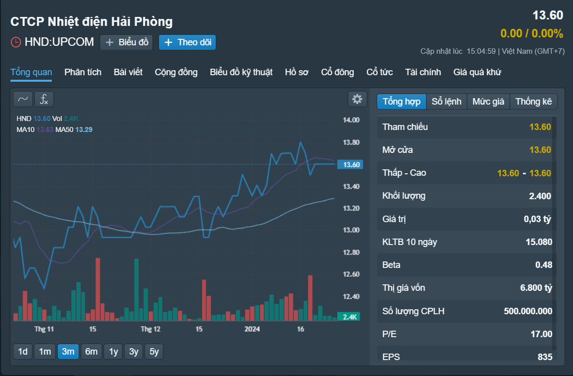Set chart range to 1d
This screenshot has width=573, height=376.
pyautogui.click(x=22, y=352)
